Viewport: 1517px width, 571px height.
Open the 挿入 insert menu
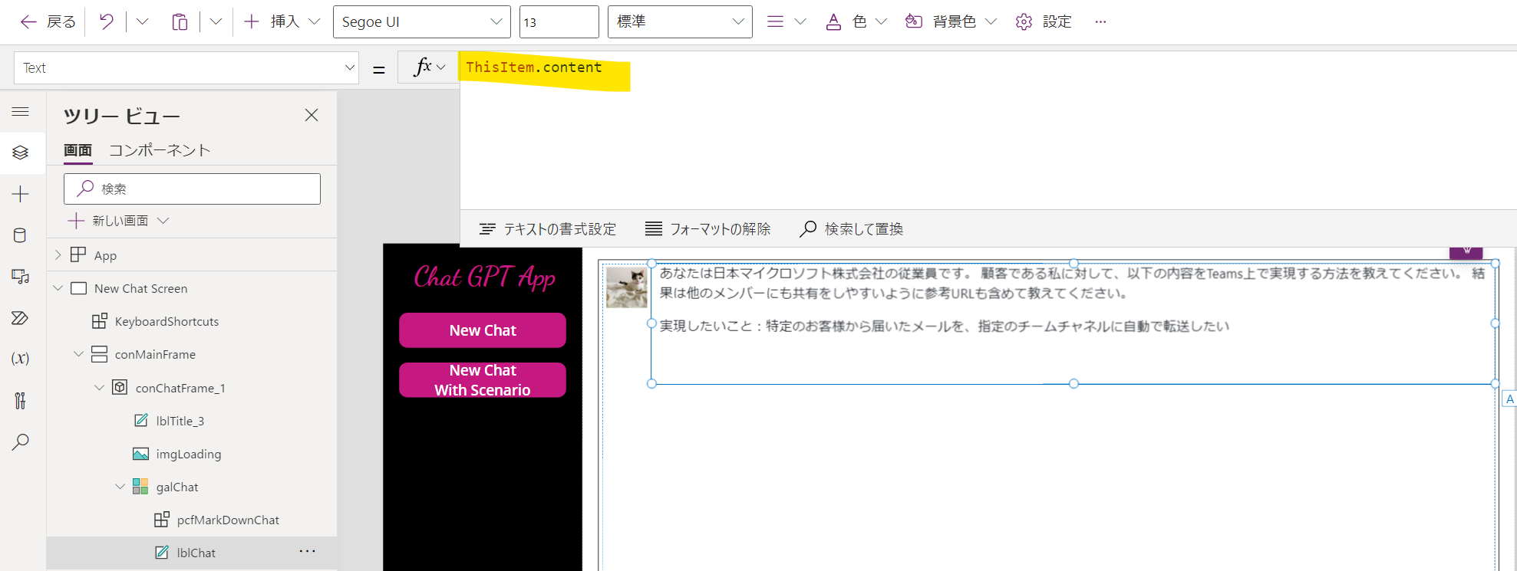[x=282, y=21]
